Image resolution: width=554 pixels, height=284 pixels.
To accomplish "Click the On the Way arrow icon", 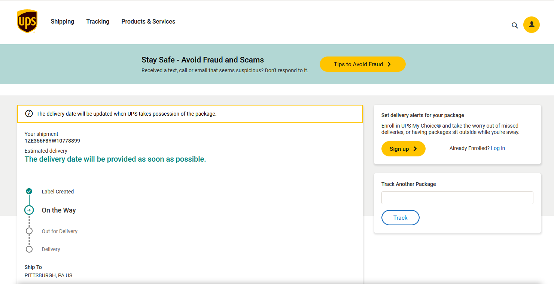I will [x=29, y=210].
